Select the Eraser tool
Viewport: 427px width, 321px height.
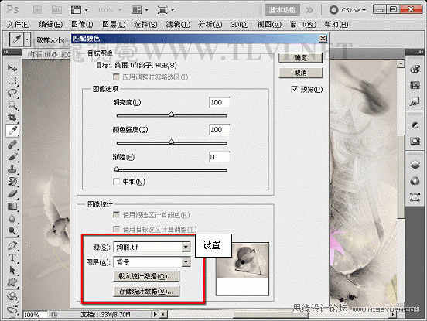pos(12,194)
